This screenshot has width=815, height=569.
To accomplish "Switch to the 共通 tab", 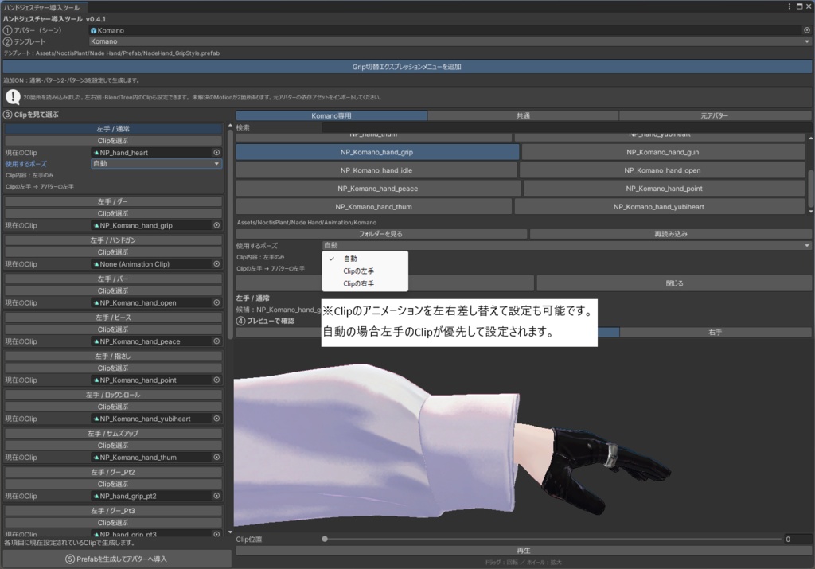I will coord(523,116).
